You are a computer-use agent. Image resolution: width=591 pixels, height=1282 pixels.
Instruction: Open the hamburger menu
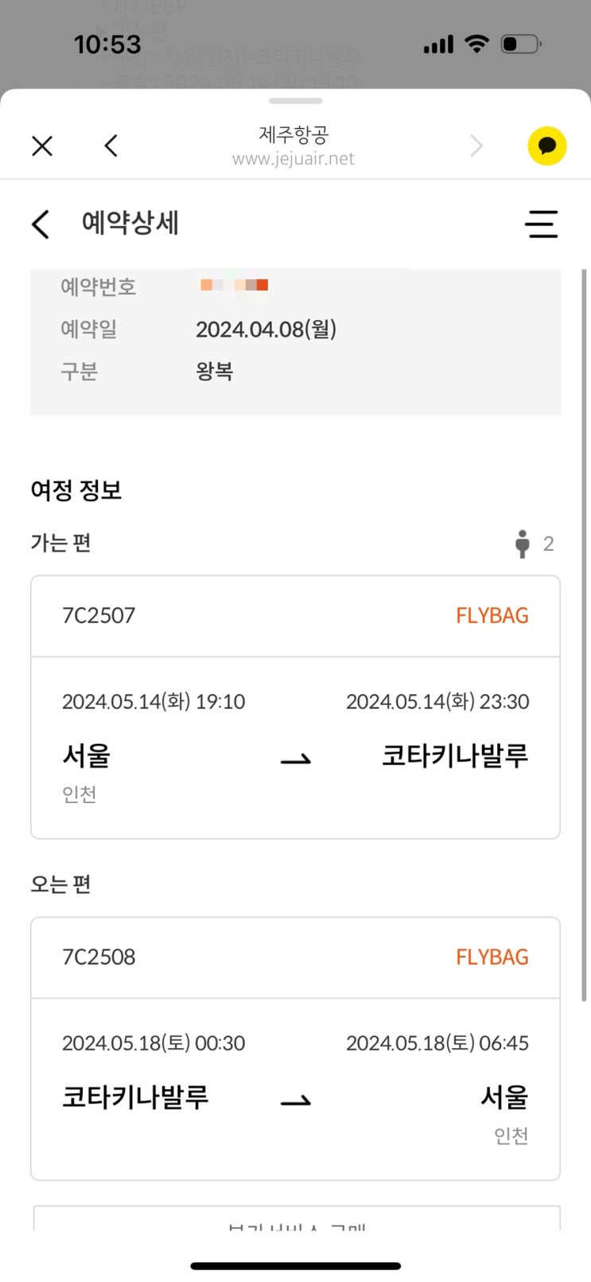[x=541, y=224]
